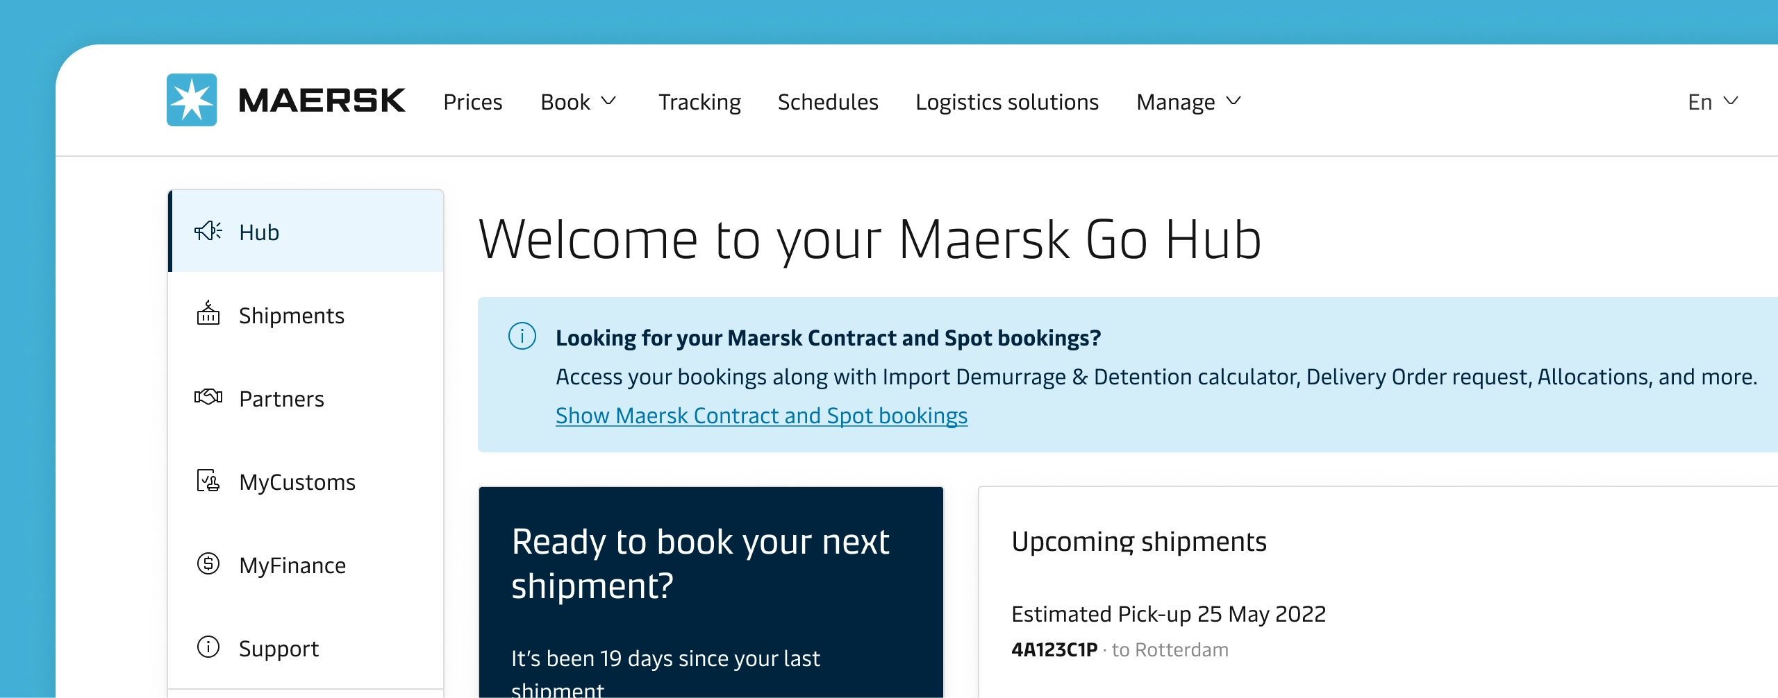Viewport: 1778px width, 698px height.
Task: Click the Shipments container crane icon
Action: [207, 314]
